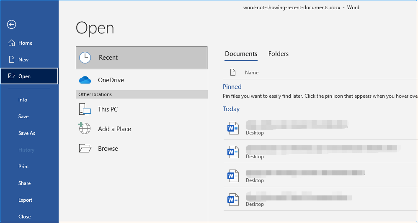The width and height of the screenshot is (418, 223).
Task: Open the Print page
Action: (x=24, y=167)
